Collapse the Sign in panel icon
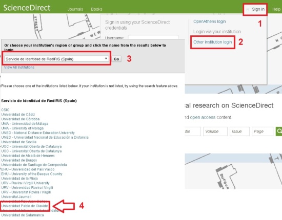Viewport: 282px width, 220px height. [x=248, y=10]
